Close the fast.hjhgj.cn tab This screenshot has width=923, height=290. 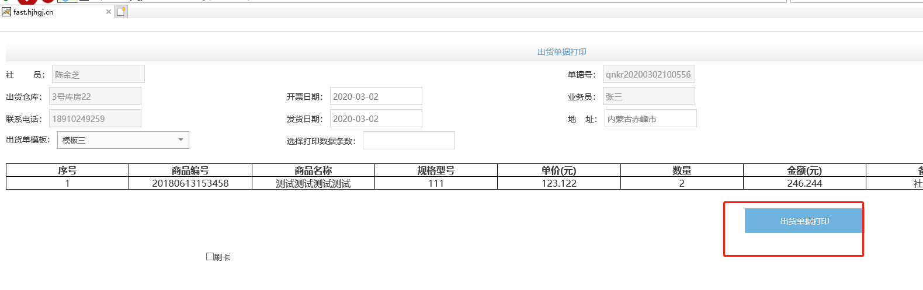(x=108, y=12)
